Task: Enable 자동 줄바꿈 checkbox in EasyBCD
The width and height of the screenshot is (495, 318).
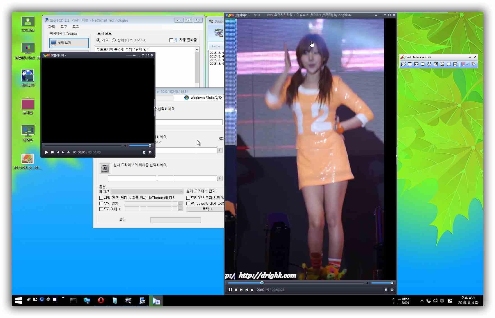Action: pos(171,40)
